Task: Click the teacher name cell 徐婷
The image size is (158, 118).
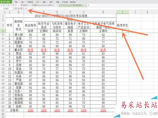Action: click(30, 31)
